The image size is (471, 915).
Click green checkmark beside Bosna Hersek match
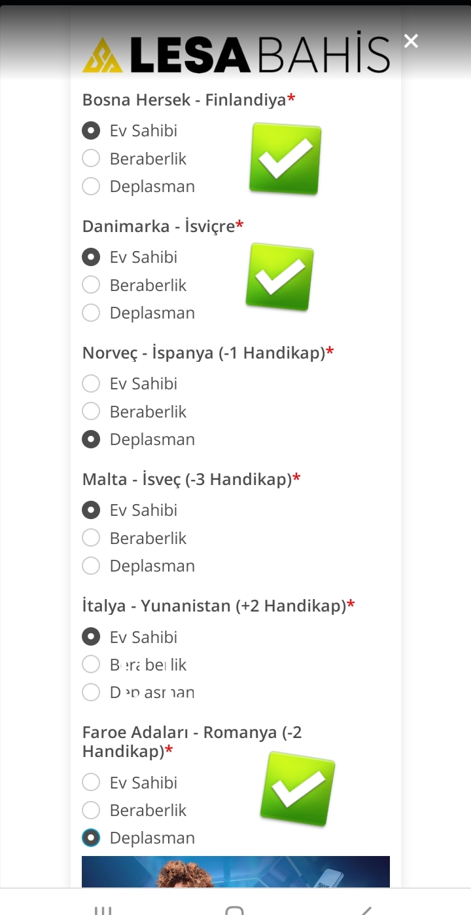285,159
